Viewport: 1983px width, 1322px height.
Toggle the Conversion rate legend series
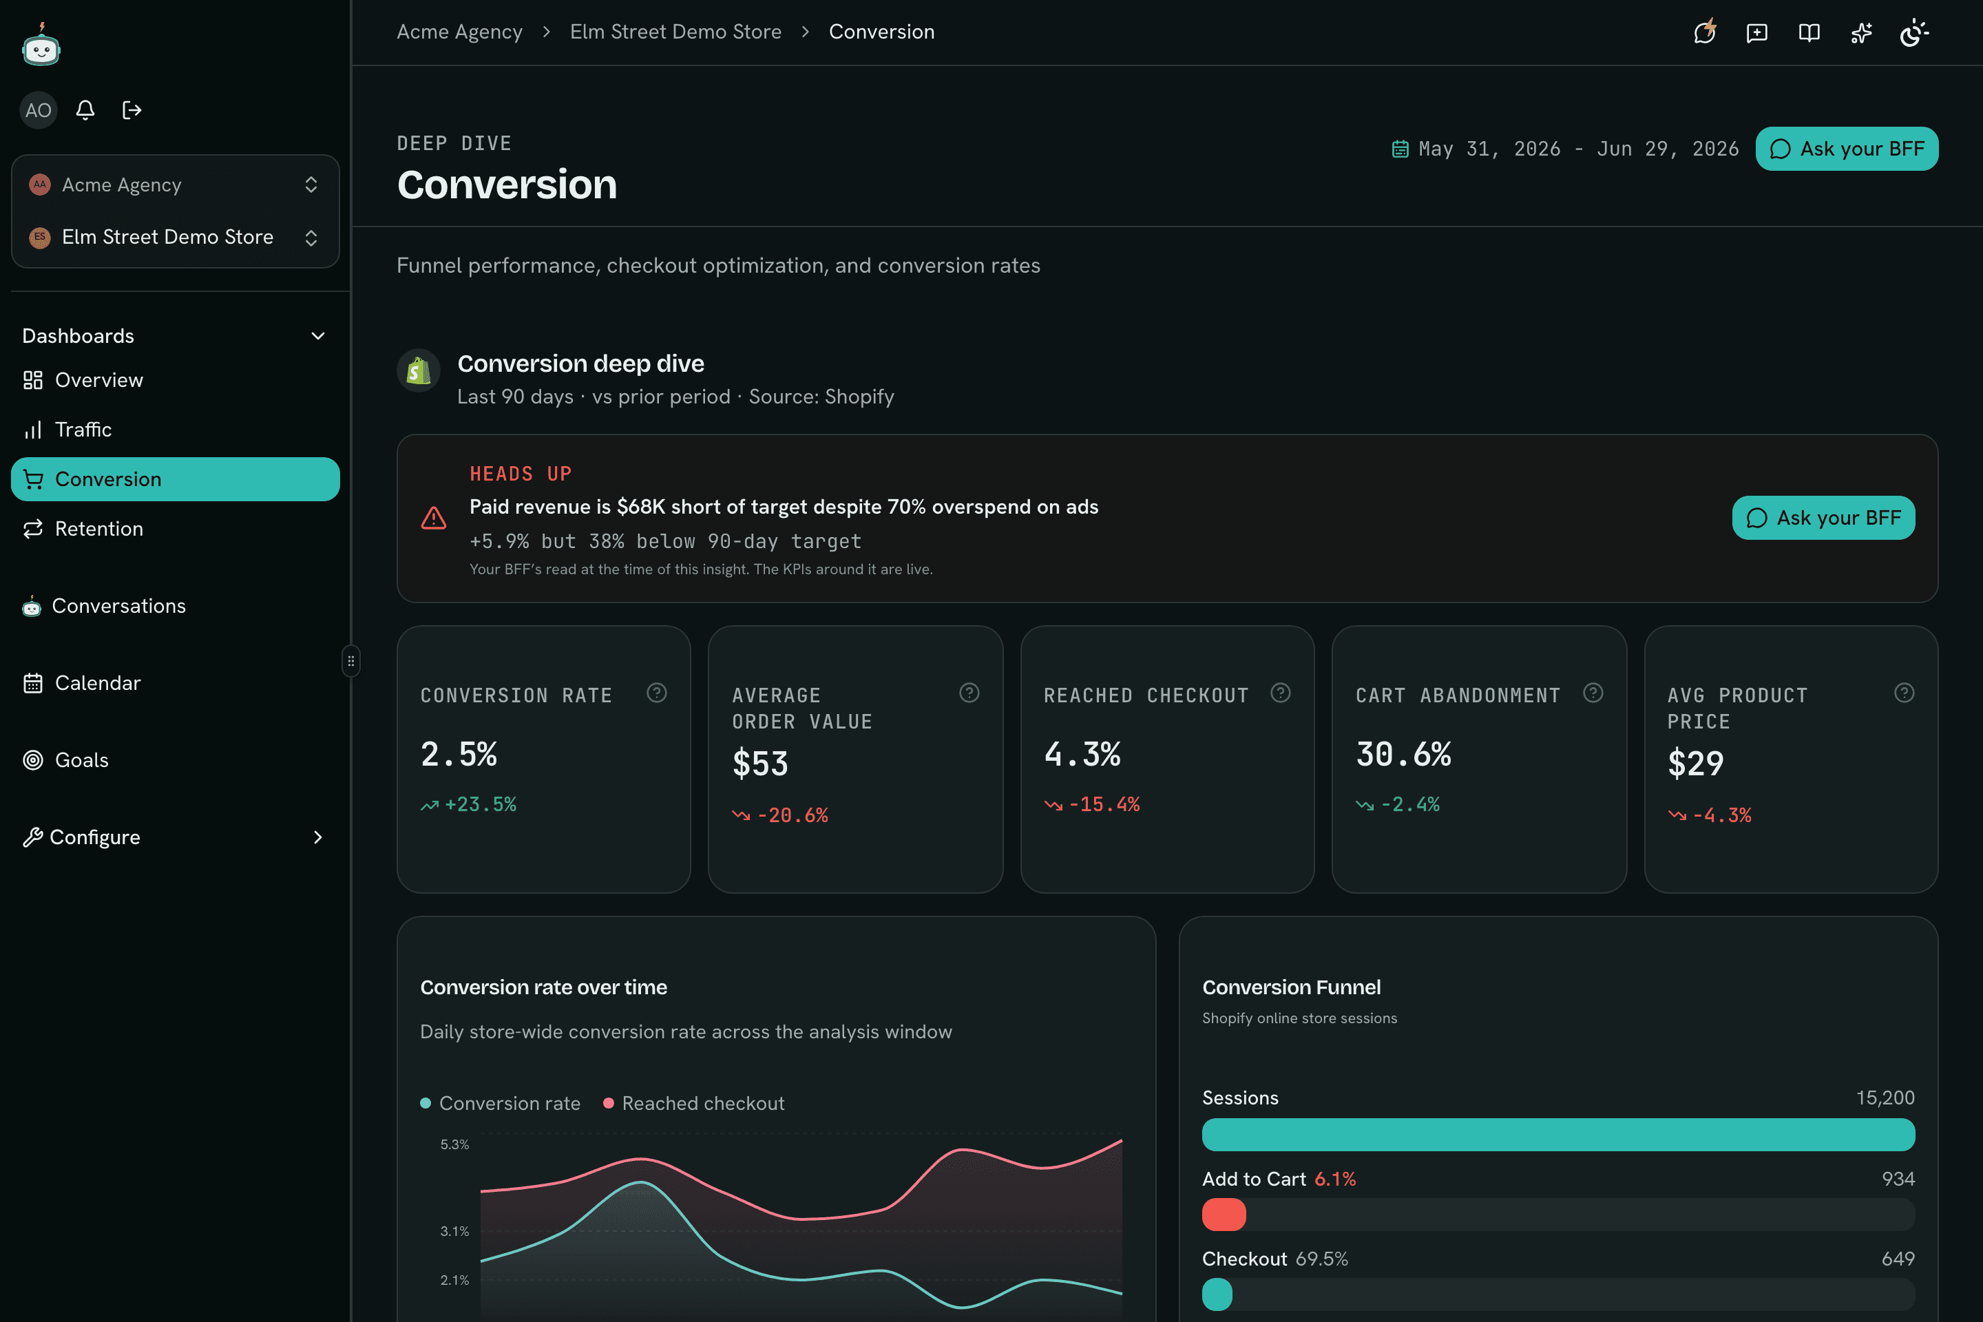500,1103
